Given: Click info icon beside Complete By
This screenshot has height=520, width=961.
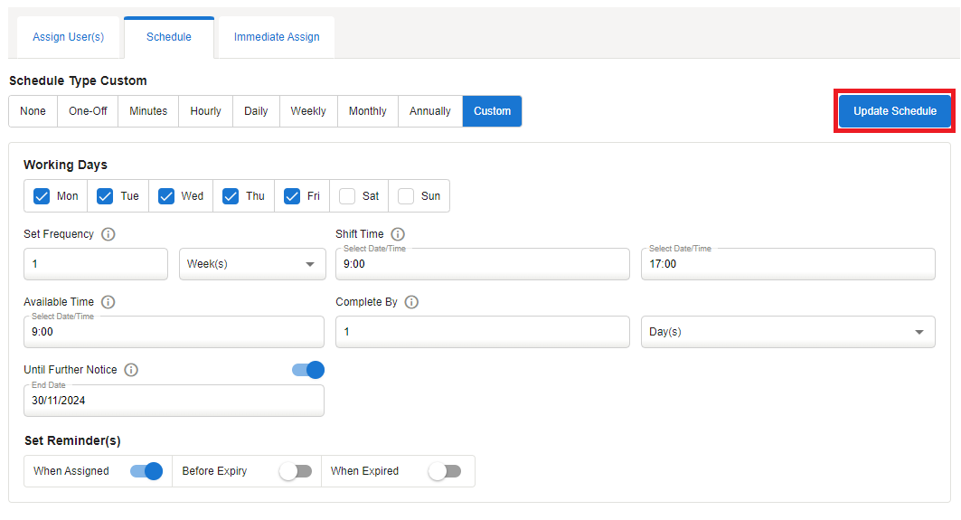Looking at the screenshot, I should click(411, 302).
